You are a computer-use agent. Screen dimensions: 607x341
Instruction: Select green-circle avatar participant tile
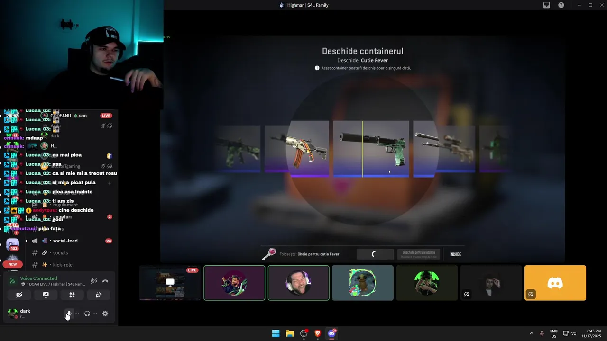click(427, 283)
